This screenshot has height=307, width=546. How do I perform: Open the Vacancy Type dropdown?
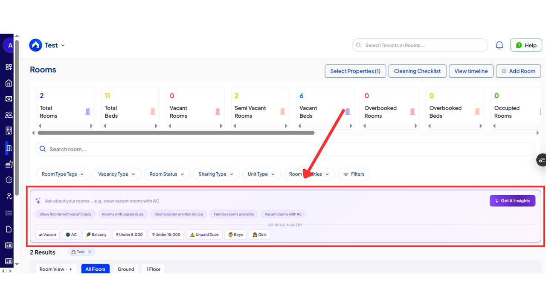(x=116, y=174)
